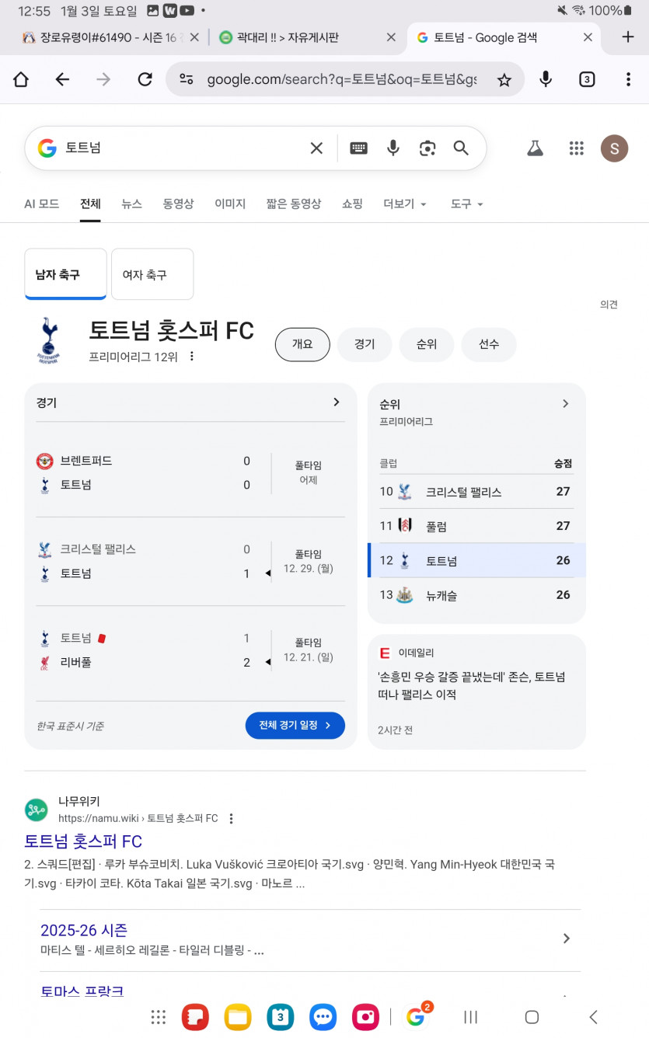649x1038 pixels.
Task: Clear the search query with the X icon
Action: point(316,148)
